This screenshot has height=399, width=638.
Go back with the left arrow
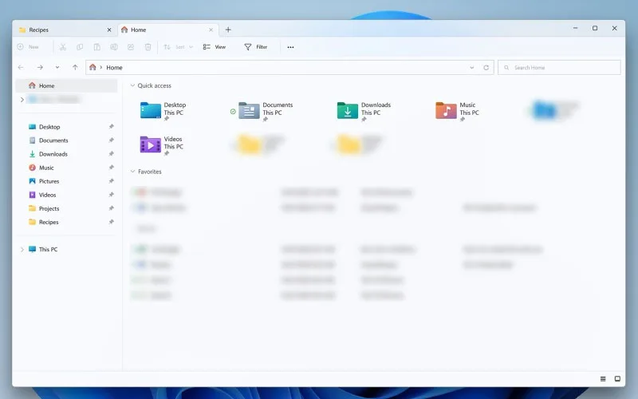coord(21,68)
